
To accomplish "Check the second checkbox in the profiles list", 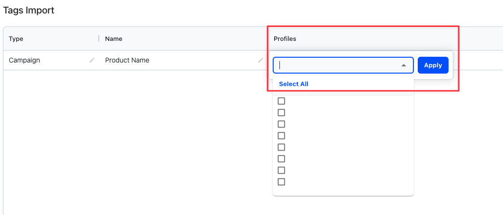I will click(281, 113).
